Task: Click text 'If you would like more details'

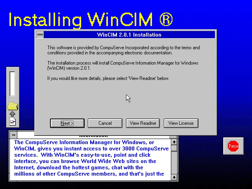Action: pos(74,78)
